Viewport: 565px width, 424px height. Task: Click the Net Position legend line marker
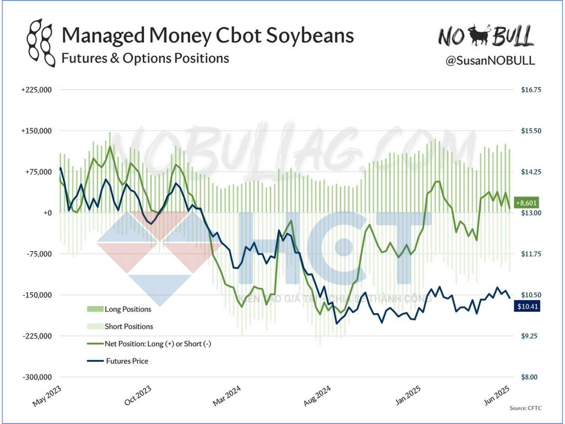95,344
